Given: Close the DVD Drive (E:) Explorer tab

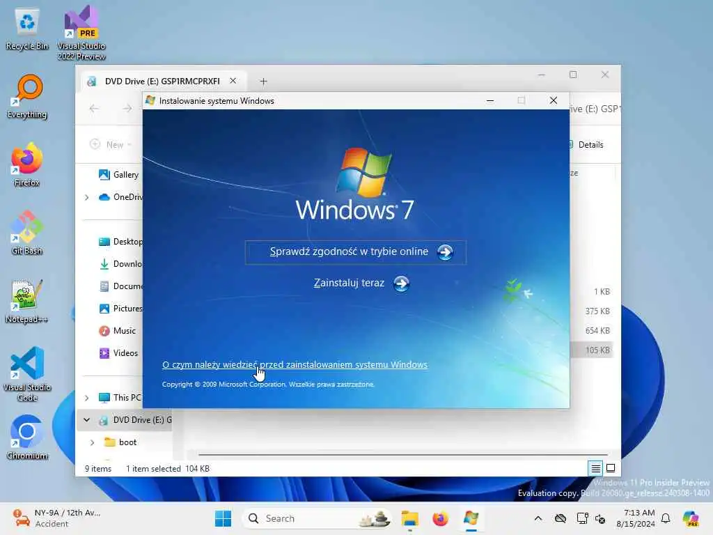Looking at the screenshot, I should [x=233, y=81].
